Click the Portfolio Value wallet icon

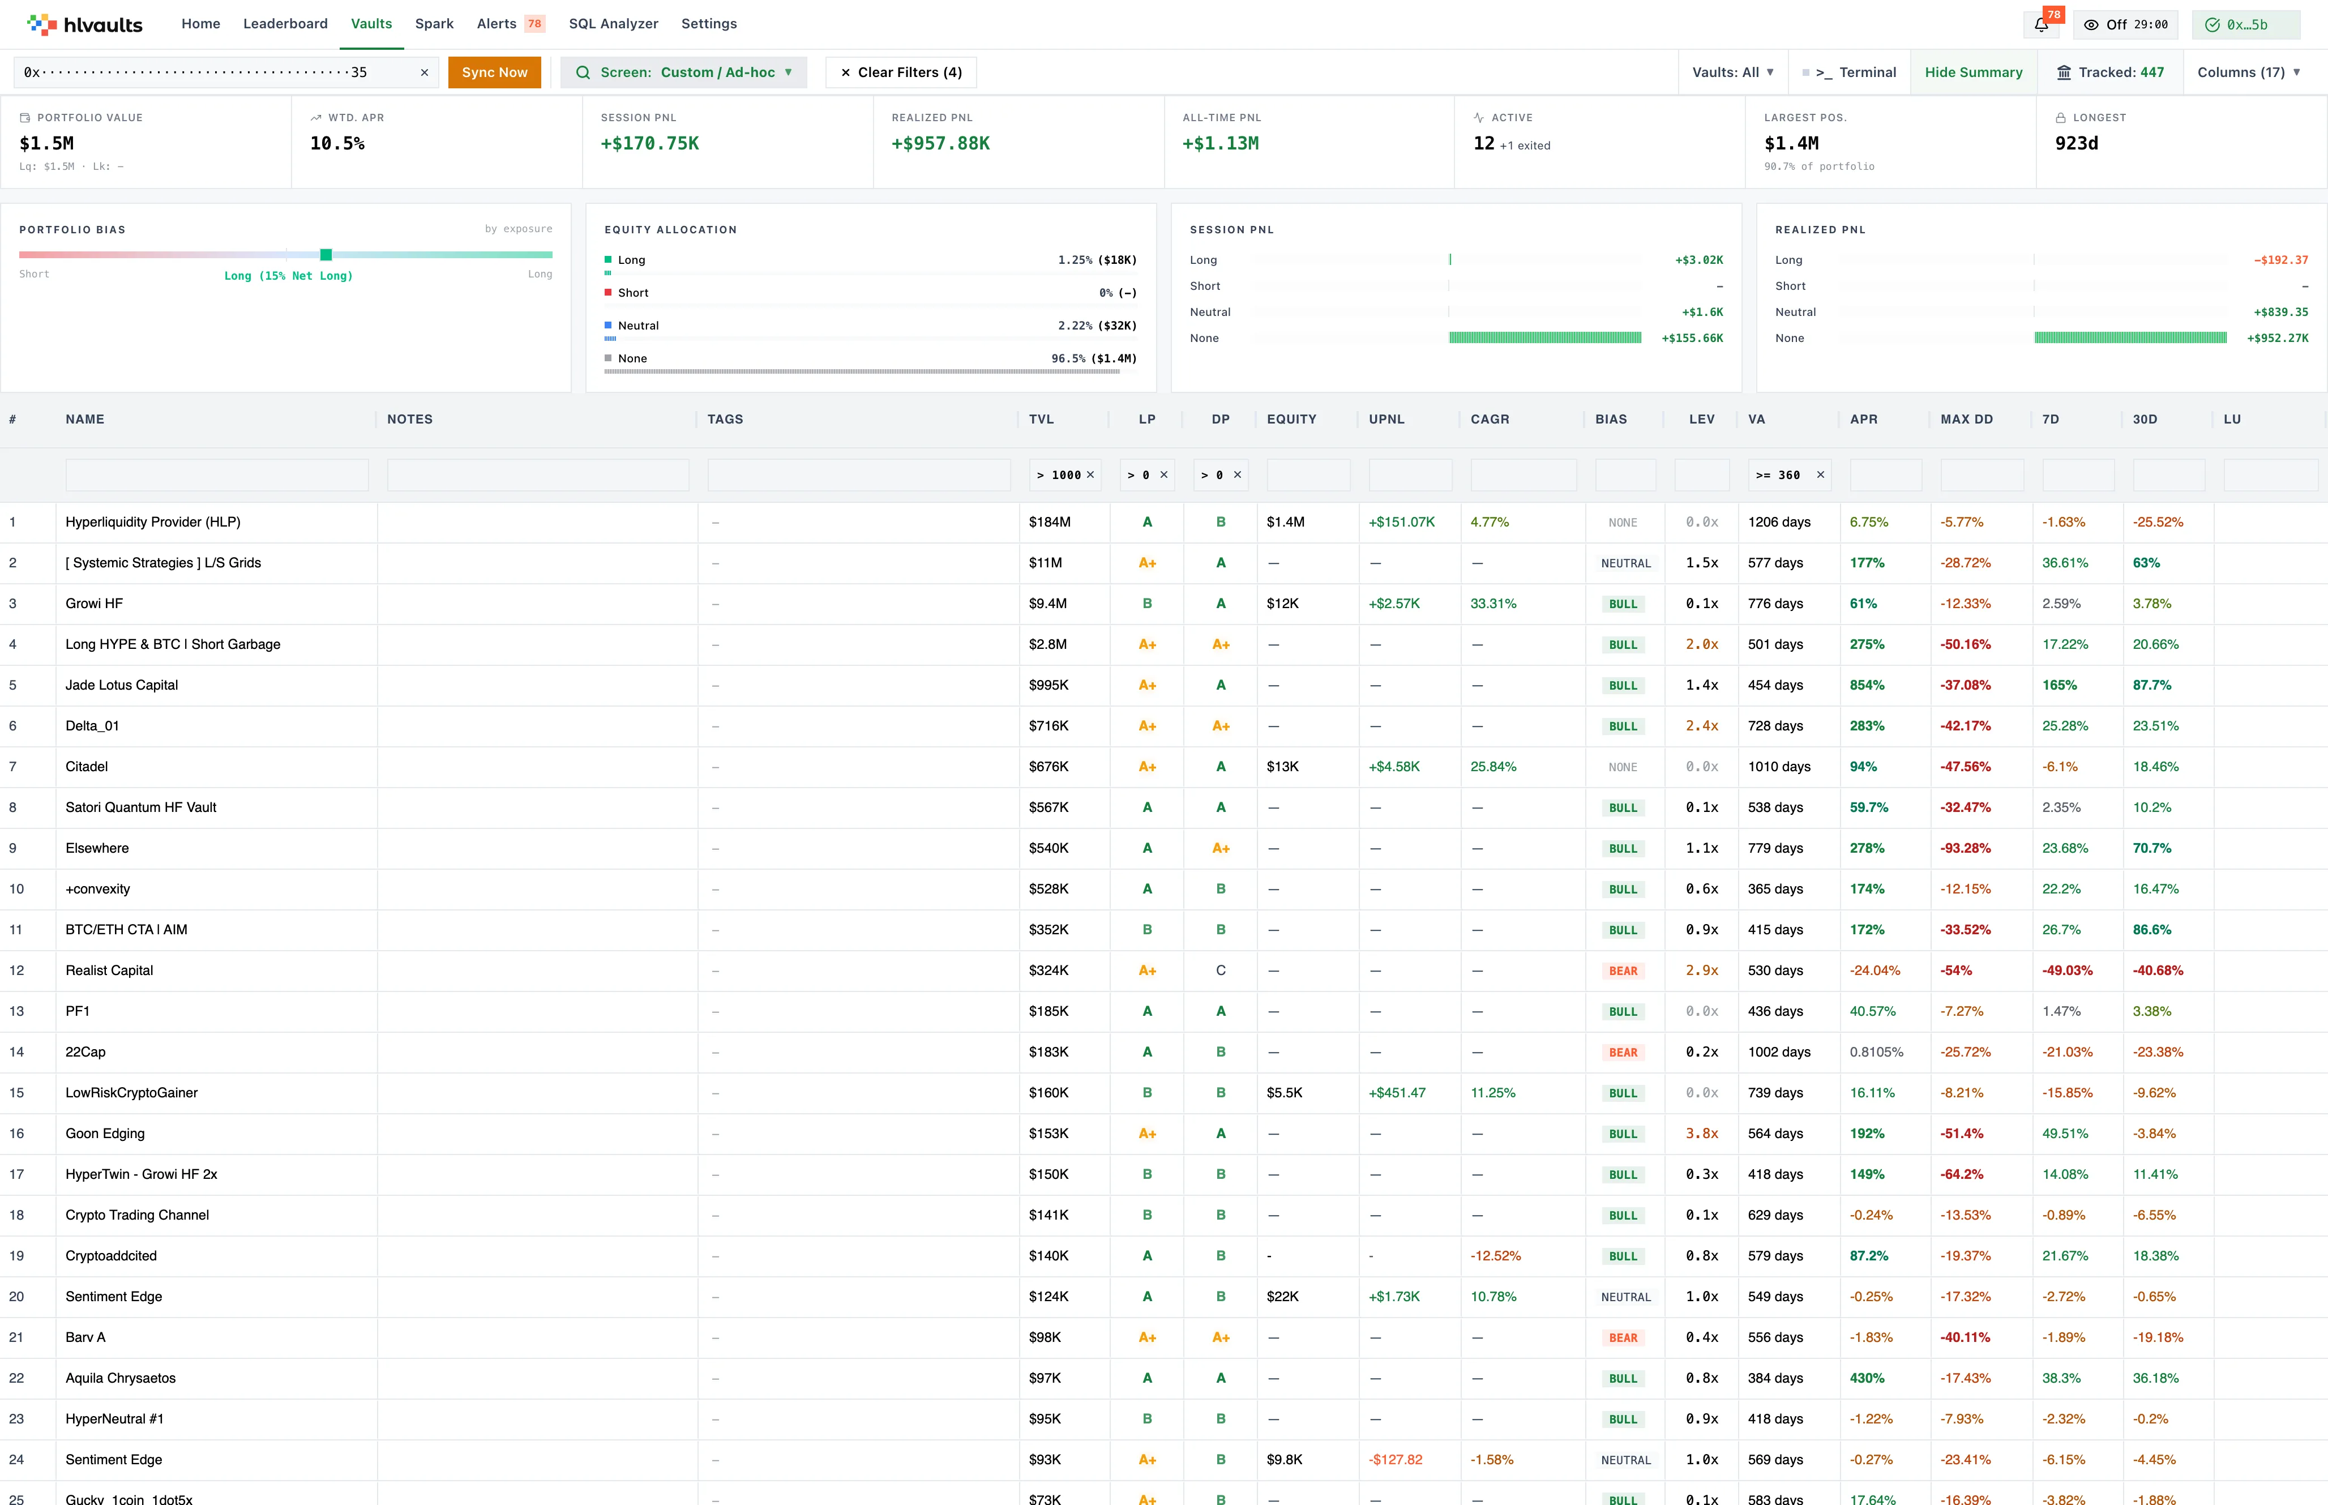(25, 117)
